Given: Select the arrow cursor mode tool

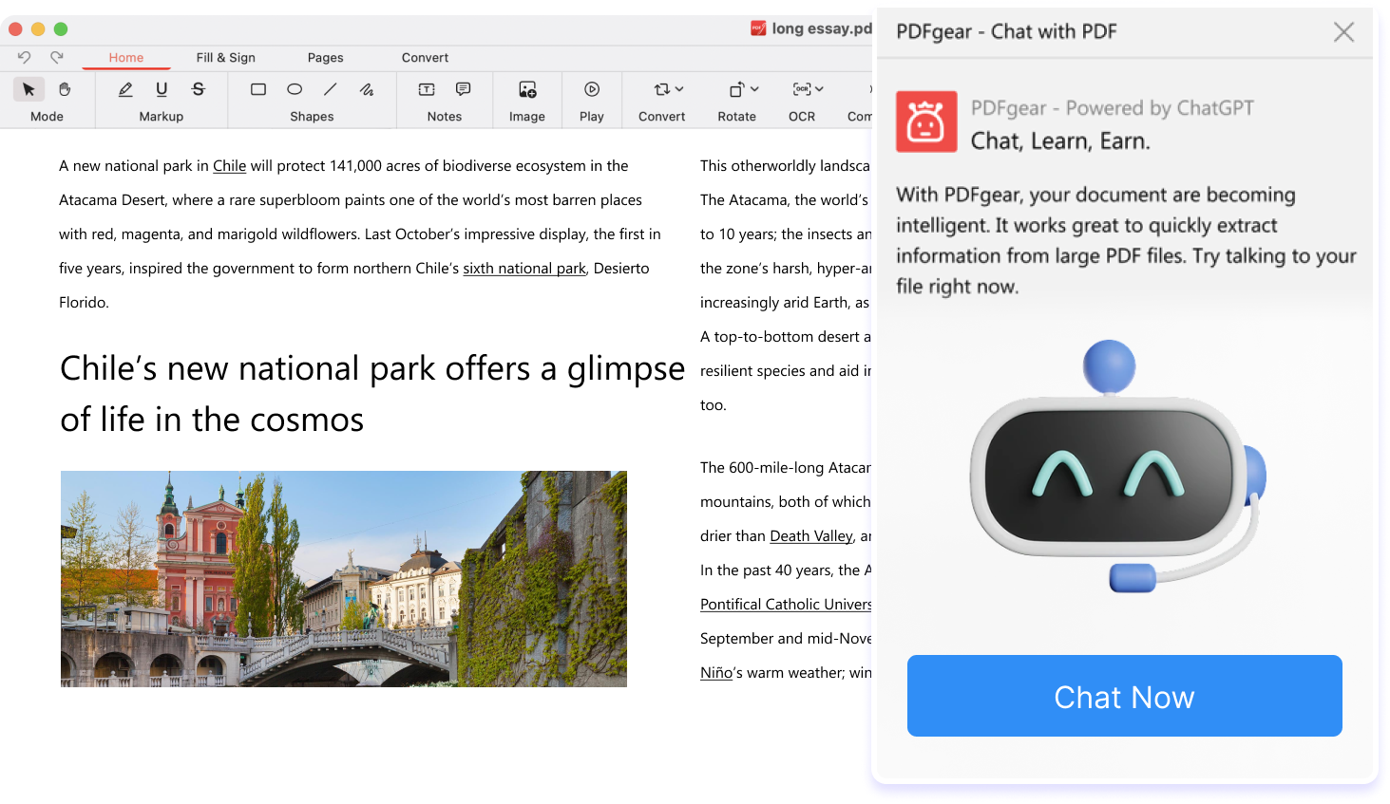Looking at the screenshot, I should 29,89.
